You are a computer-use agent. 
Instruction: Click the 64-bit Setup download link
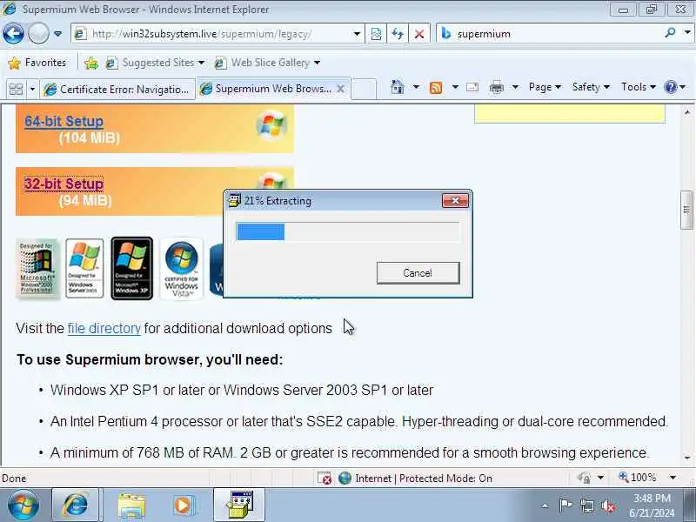(64, 121)
